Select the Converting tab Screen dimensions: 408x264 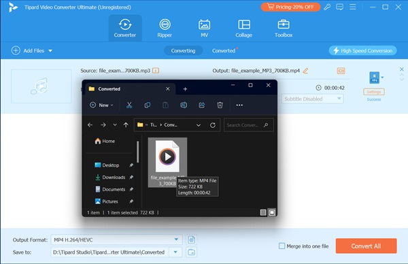[183, 51]
